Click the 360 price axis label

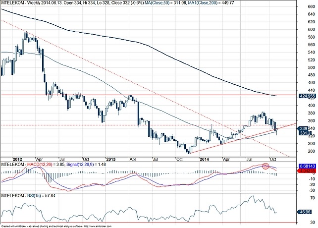pyautogui.click(x=311, y=121)
